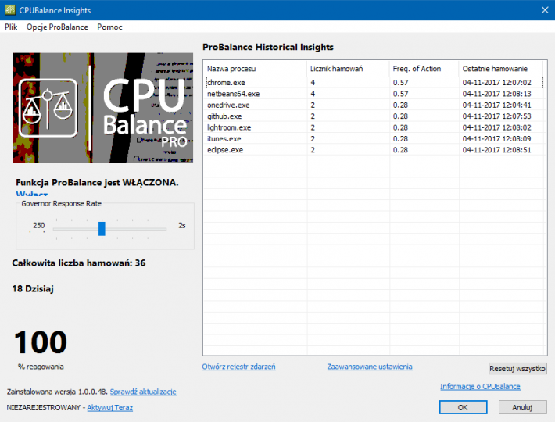
Task: Select the itunes.exe row
Action: tap(374, 138)
